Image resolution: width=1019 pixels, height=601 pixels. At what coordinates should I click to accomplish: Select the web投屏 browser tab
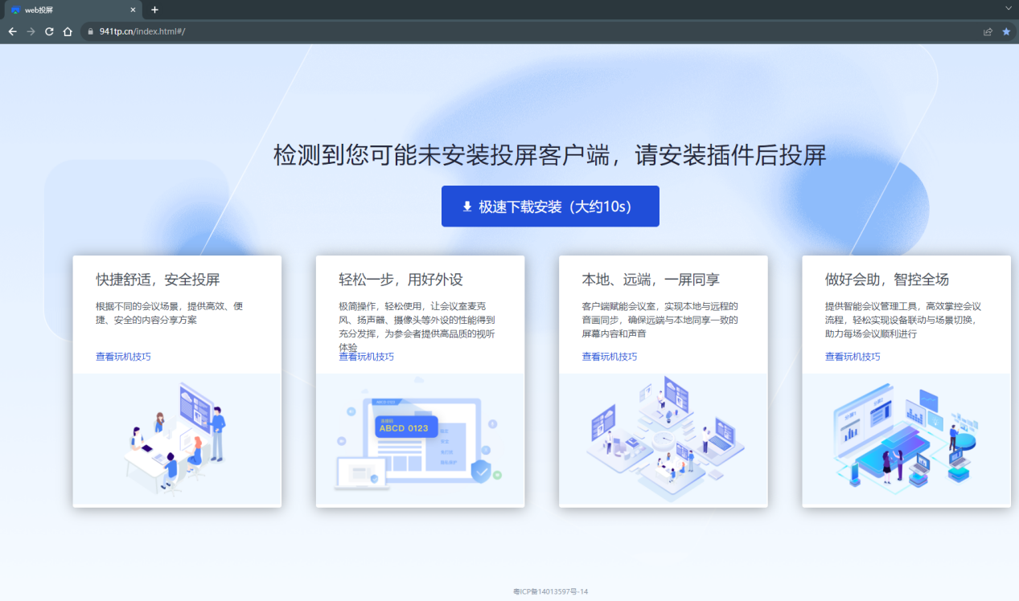pos(64,10)
